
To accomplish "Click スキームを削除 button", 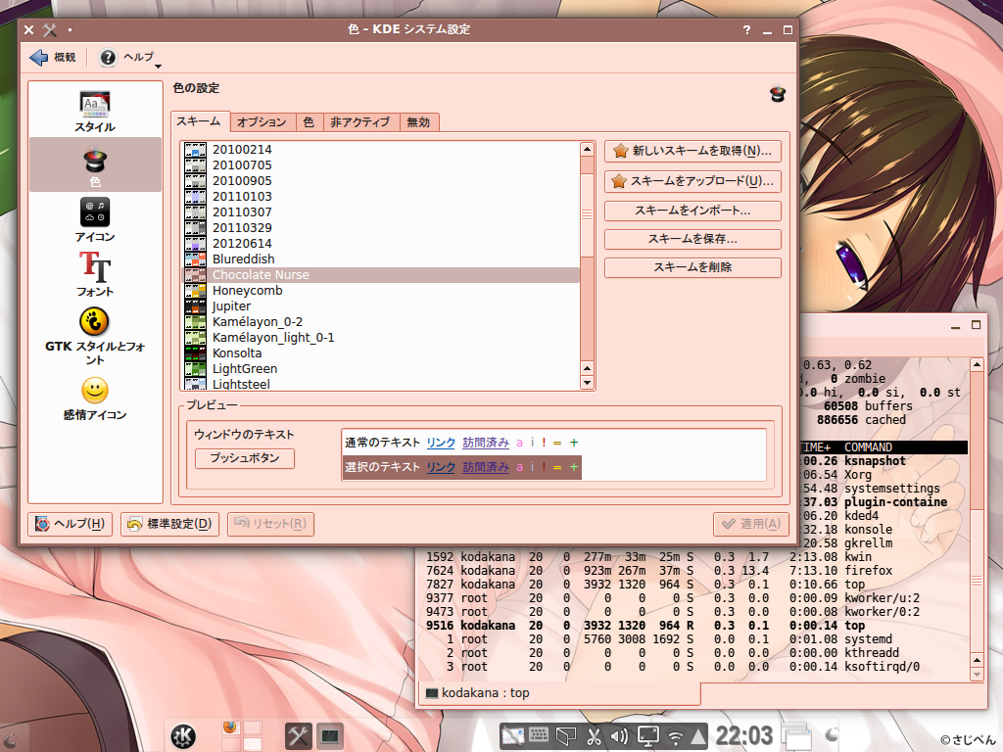I will pyautogui.click(x=693, y=267).
